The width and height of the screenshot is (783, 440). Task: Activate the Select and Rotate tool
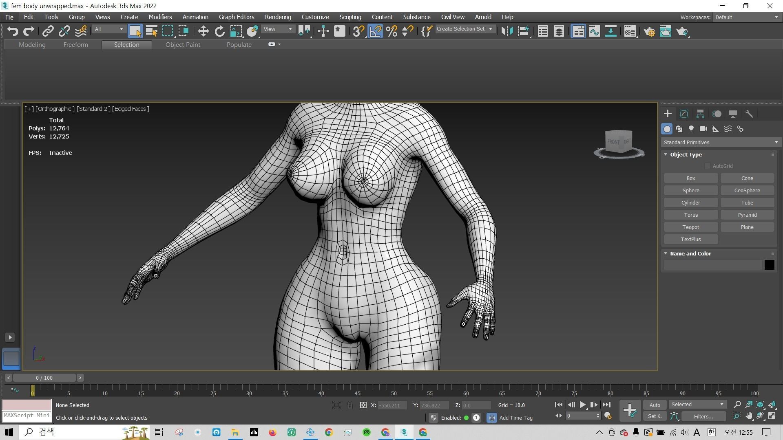point(219,31)
